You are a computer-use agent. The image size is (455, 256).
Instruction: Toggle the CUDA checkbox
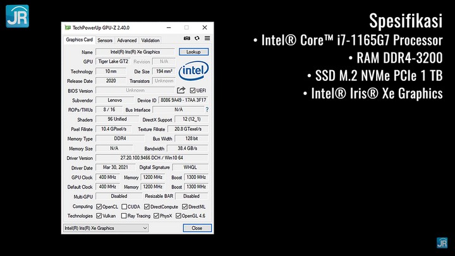pyautogui.click(x=124, y=206)
